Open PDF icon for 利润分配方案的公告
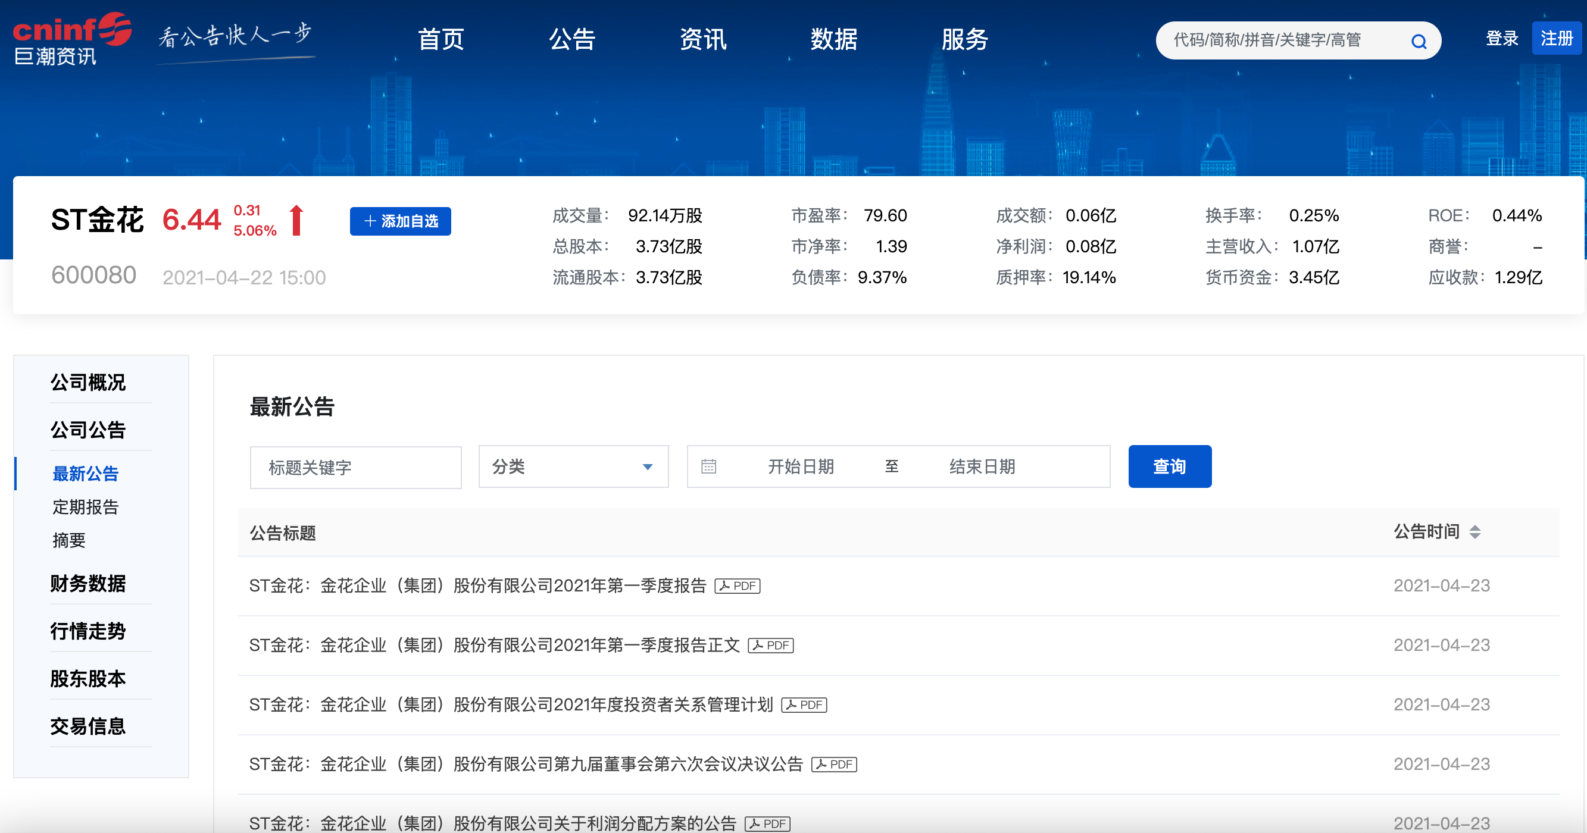The height and width of the screenshot is (833, 1587). point(768,823)
